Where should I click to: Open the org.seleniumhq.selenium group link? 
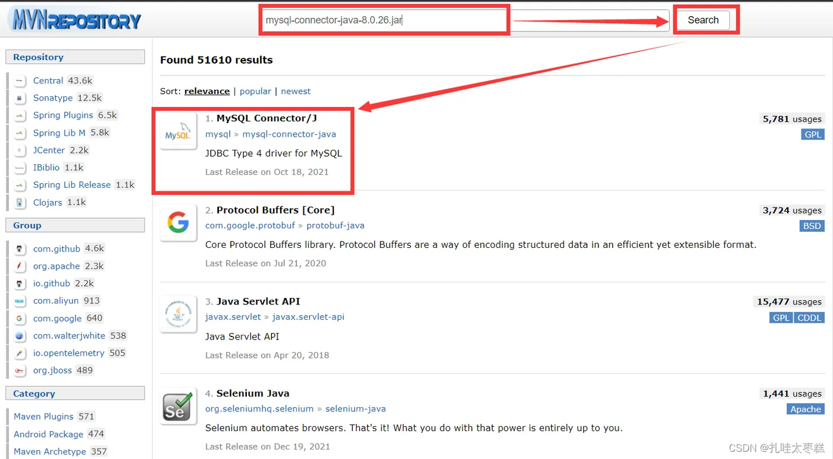[259, 409]
